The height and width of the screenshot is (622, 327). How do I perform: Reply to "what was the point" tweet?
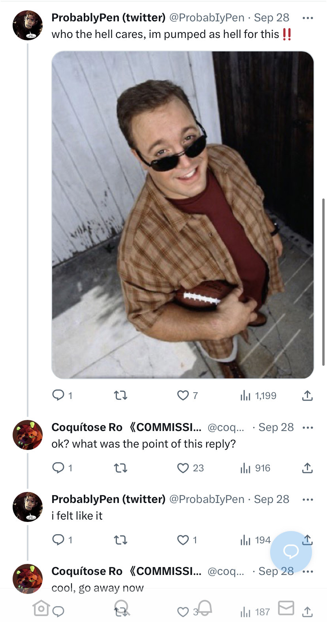click(x=58, y=468)
